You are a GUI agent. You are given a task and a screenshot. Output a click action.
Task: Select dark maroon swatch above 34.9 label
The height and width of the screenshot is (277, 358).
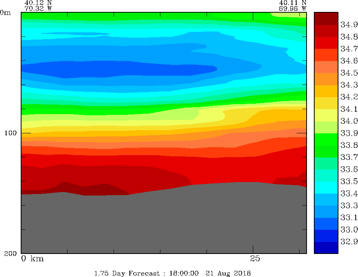pos(326,18)
